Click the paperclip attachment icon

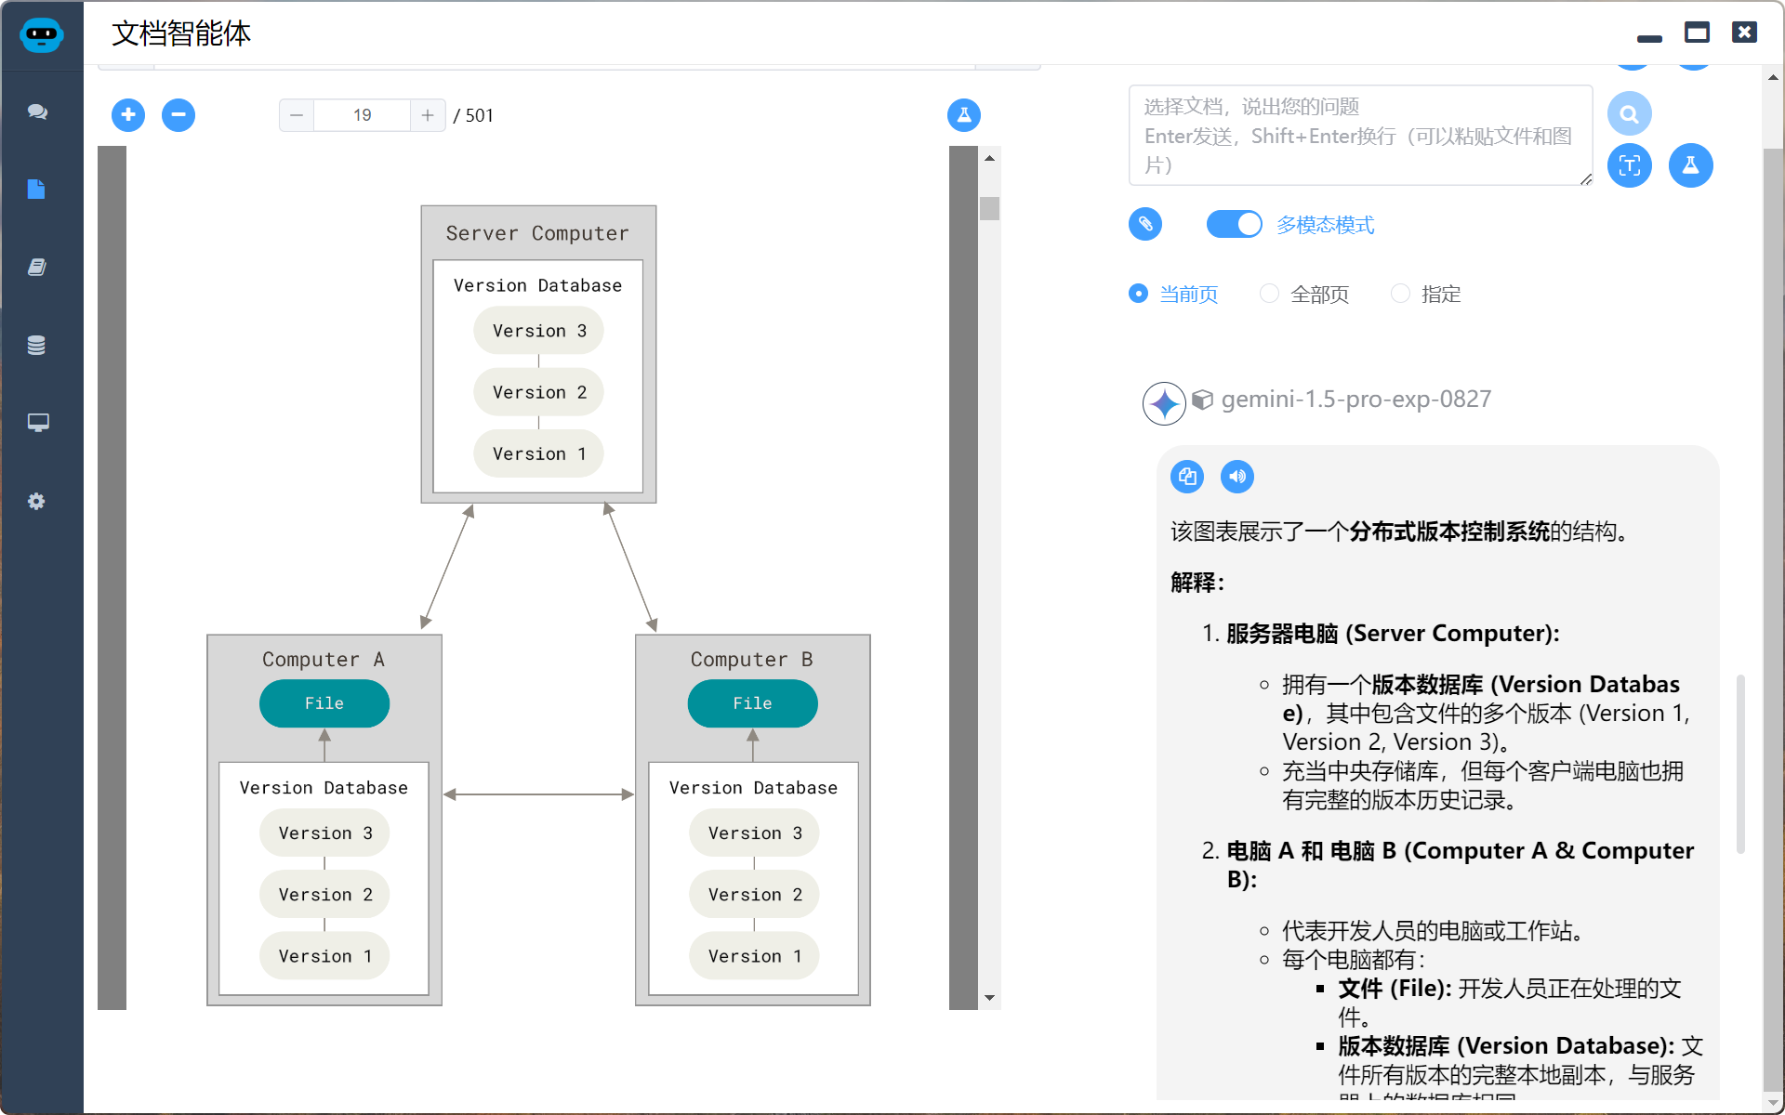pyautogui.click(x=1145, y=224)
